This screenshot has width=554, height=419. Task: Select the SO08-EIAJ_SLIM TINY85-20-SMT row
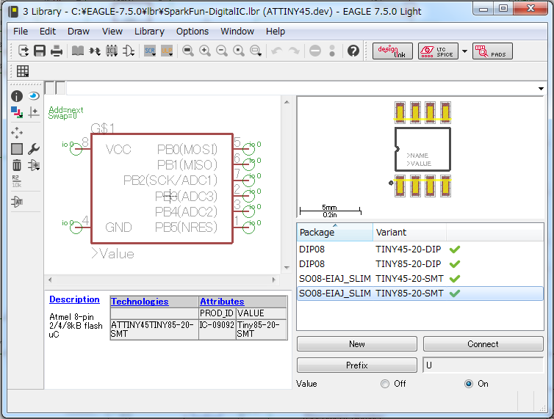[x=420, y=294]
